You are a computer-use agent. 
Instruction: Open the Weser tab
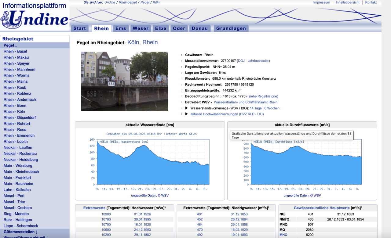click(141, 28)
